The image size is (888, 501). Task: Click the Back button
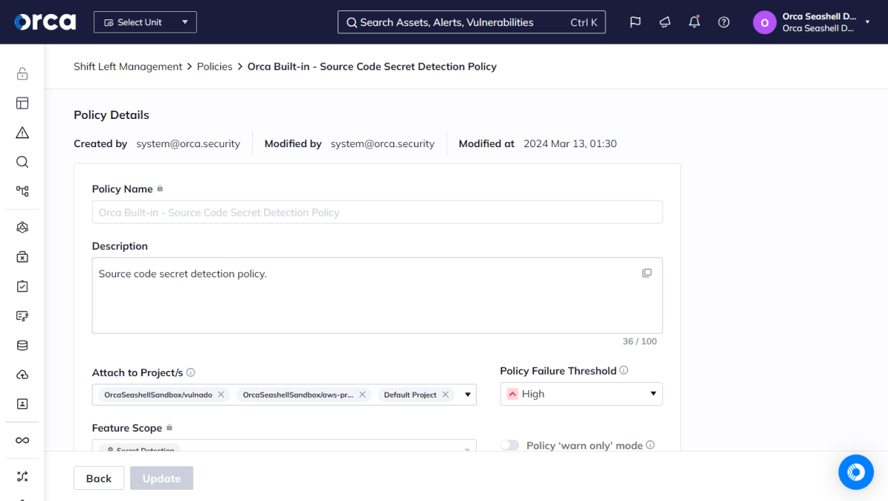(x=98, y=479)
